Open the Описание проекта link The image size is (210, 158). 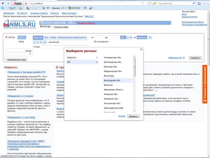pos(39,13)
